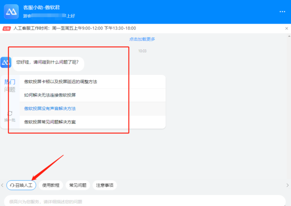This screenshot has width=291, height=206.
Task: Open 傲软投屏常见问题解决方案 question
Action: [50, 122]
